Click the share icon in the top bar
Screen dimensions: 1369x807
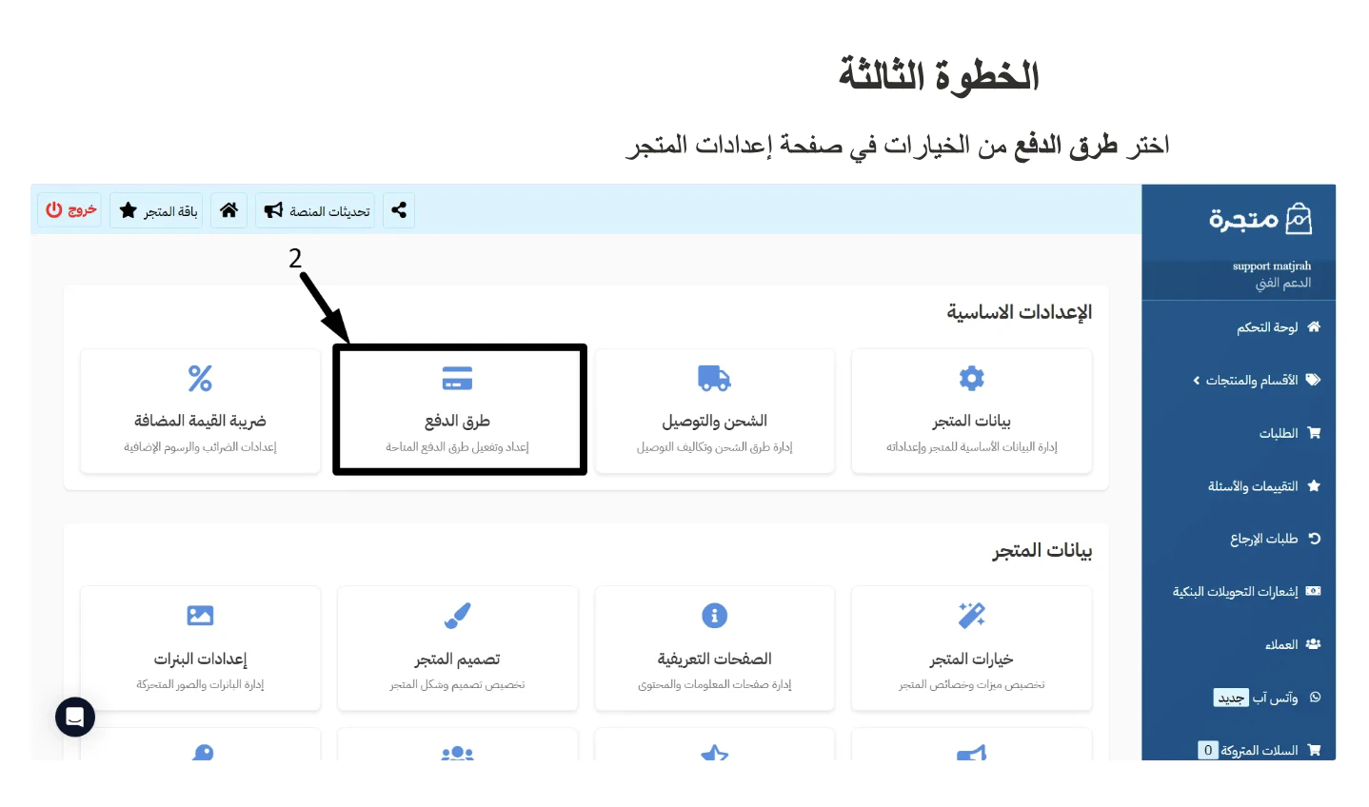point(399,210)
